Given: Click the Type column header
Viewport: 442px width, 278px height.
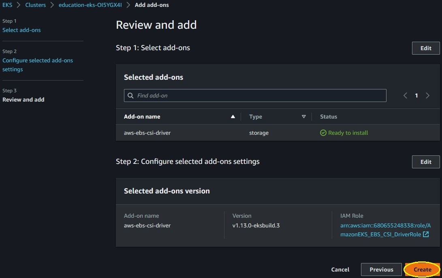Looking at the screenshot, I should [255, 117].
